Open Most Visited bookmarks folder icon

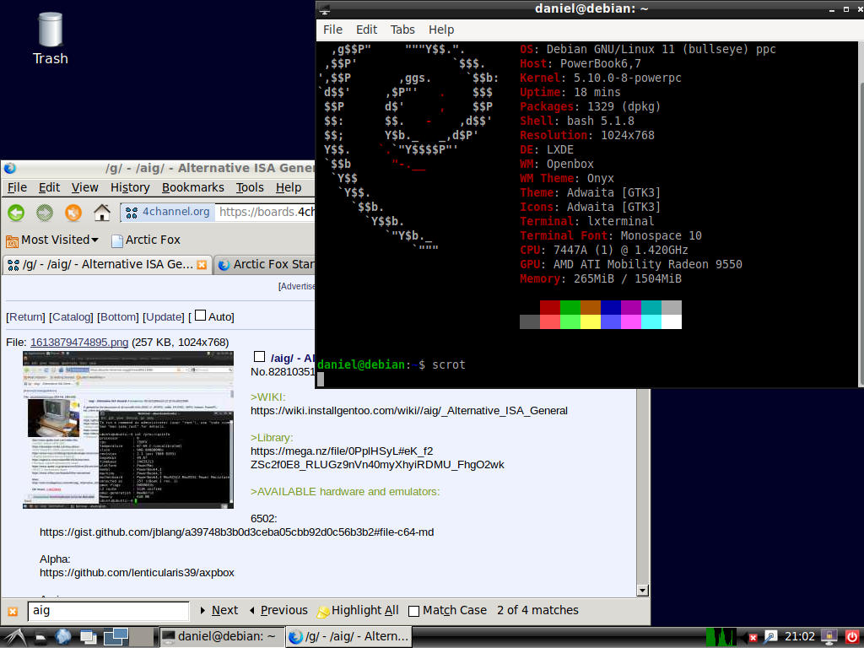[12, 240]
